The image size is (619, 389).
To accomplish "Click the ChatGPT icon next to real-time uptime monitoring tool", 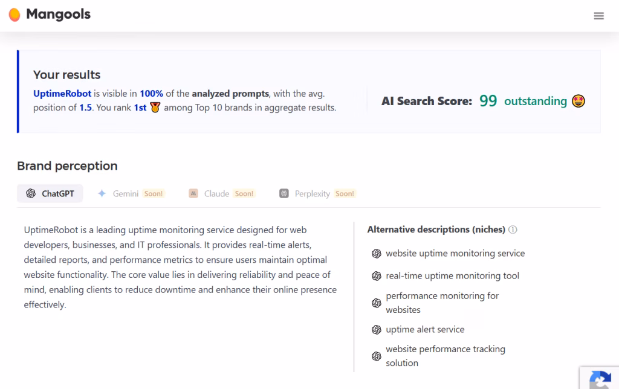I will point(377,276).
